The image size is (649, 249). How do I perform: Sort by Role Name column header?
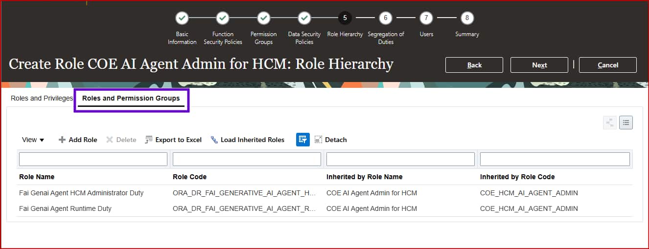point(37,177)
